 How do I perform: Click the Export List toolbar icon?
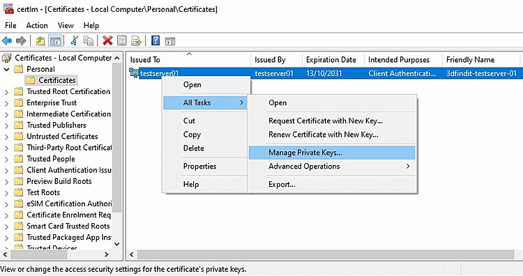tap(136, 41)
